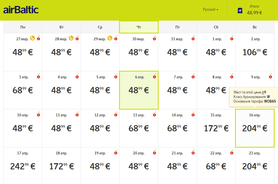278x184 pixels.
Task: Click the airBaltic logo
Action: coord(21,10)
